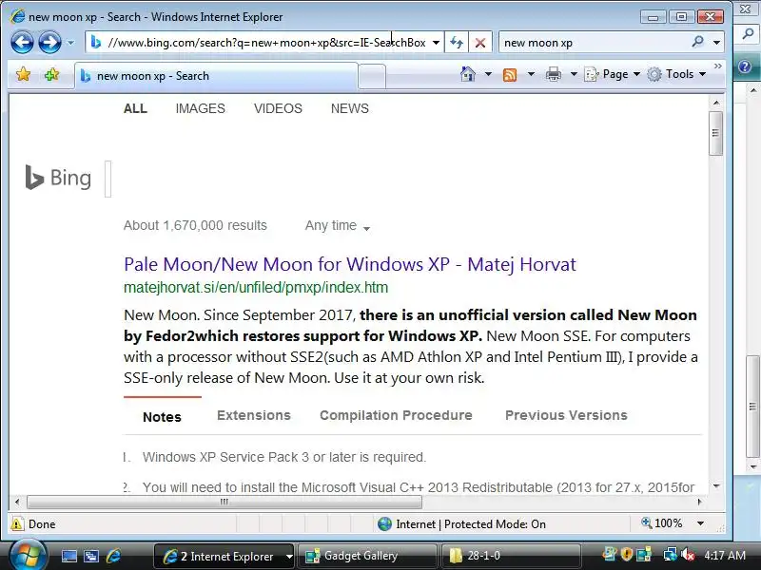Open recent pages dropdown next to Forward
The image size is (761, 570).
tap(70, 43)
